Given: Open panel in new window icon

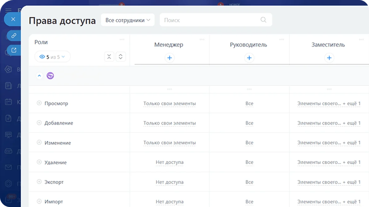Looking at the screenshot, I should pos(14,50).
